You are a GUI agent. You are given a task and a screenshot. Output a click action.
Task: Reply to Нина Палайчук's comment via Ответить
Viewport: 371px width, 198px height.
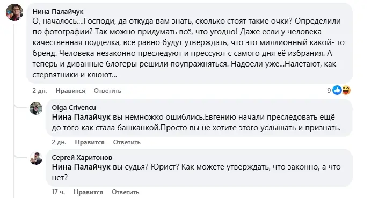107,91
